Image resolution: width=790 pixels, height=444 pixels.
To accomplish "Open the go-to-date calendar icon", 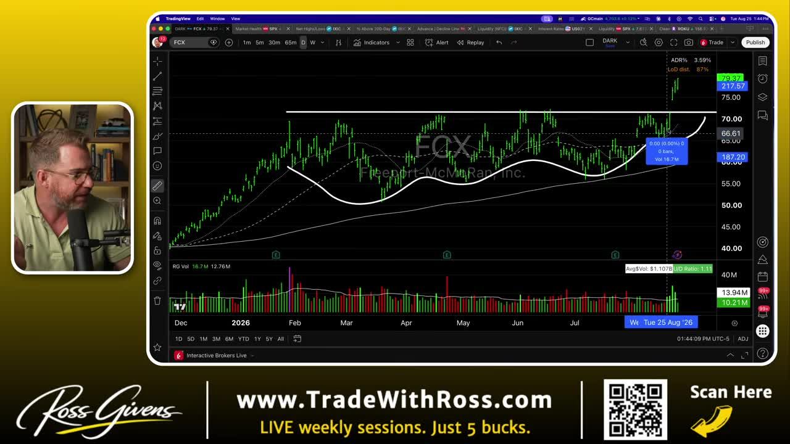I will click(x=297, y=339).
